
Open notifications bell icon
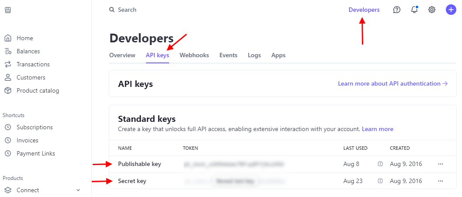tap(414, 10)
